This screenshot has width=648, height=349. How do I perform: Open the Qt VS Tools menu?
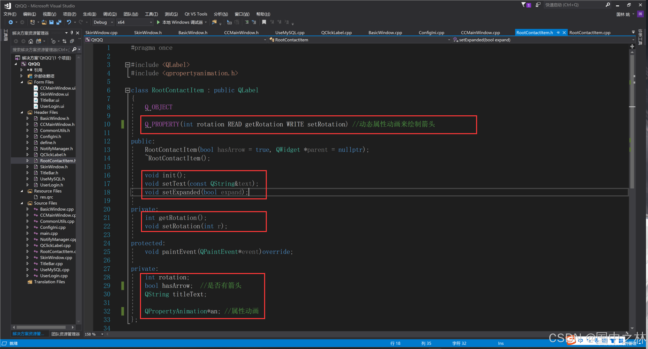pyautogui.click(x=196, y=14)
